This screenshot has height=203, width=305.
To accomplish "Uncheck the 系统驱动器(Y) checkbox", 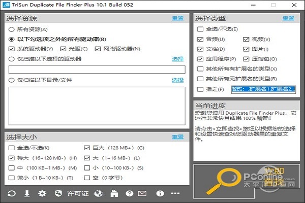I will [12, 49].
